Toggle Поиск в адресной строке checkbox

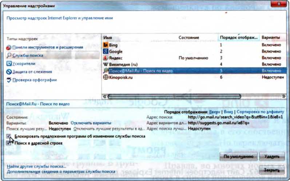9,143
